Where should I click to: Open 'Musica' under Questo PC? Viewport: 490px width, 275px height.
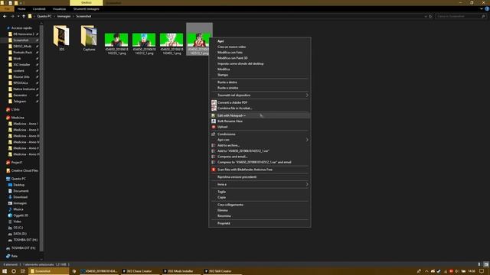click(x=18, y=209)
